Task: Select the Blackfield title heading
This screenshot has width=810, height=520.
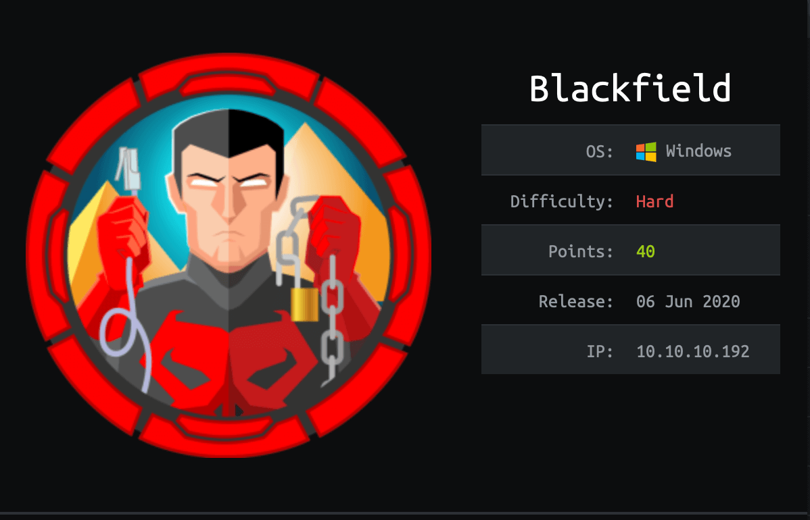Action: click(x=630, y=88)
